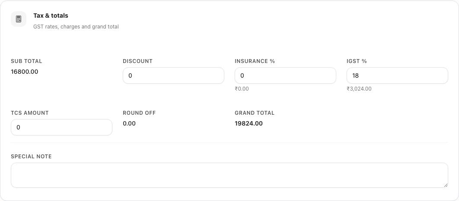Focus the Discount input field

(173, 75)
